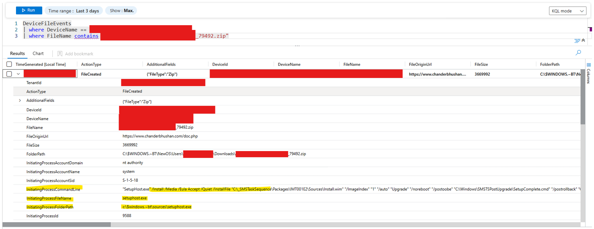Run the query with the Run button
This screenshot has width=594, height=229.
29,11
